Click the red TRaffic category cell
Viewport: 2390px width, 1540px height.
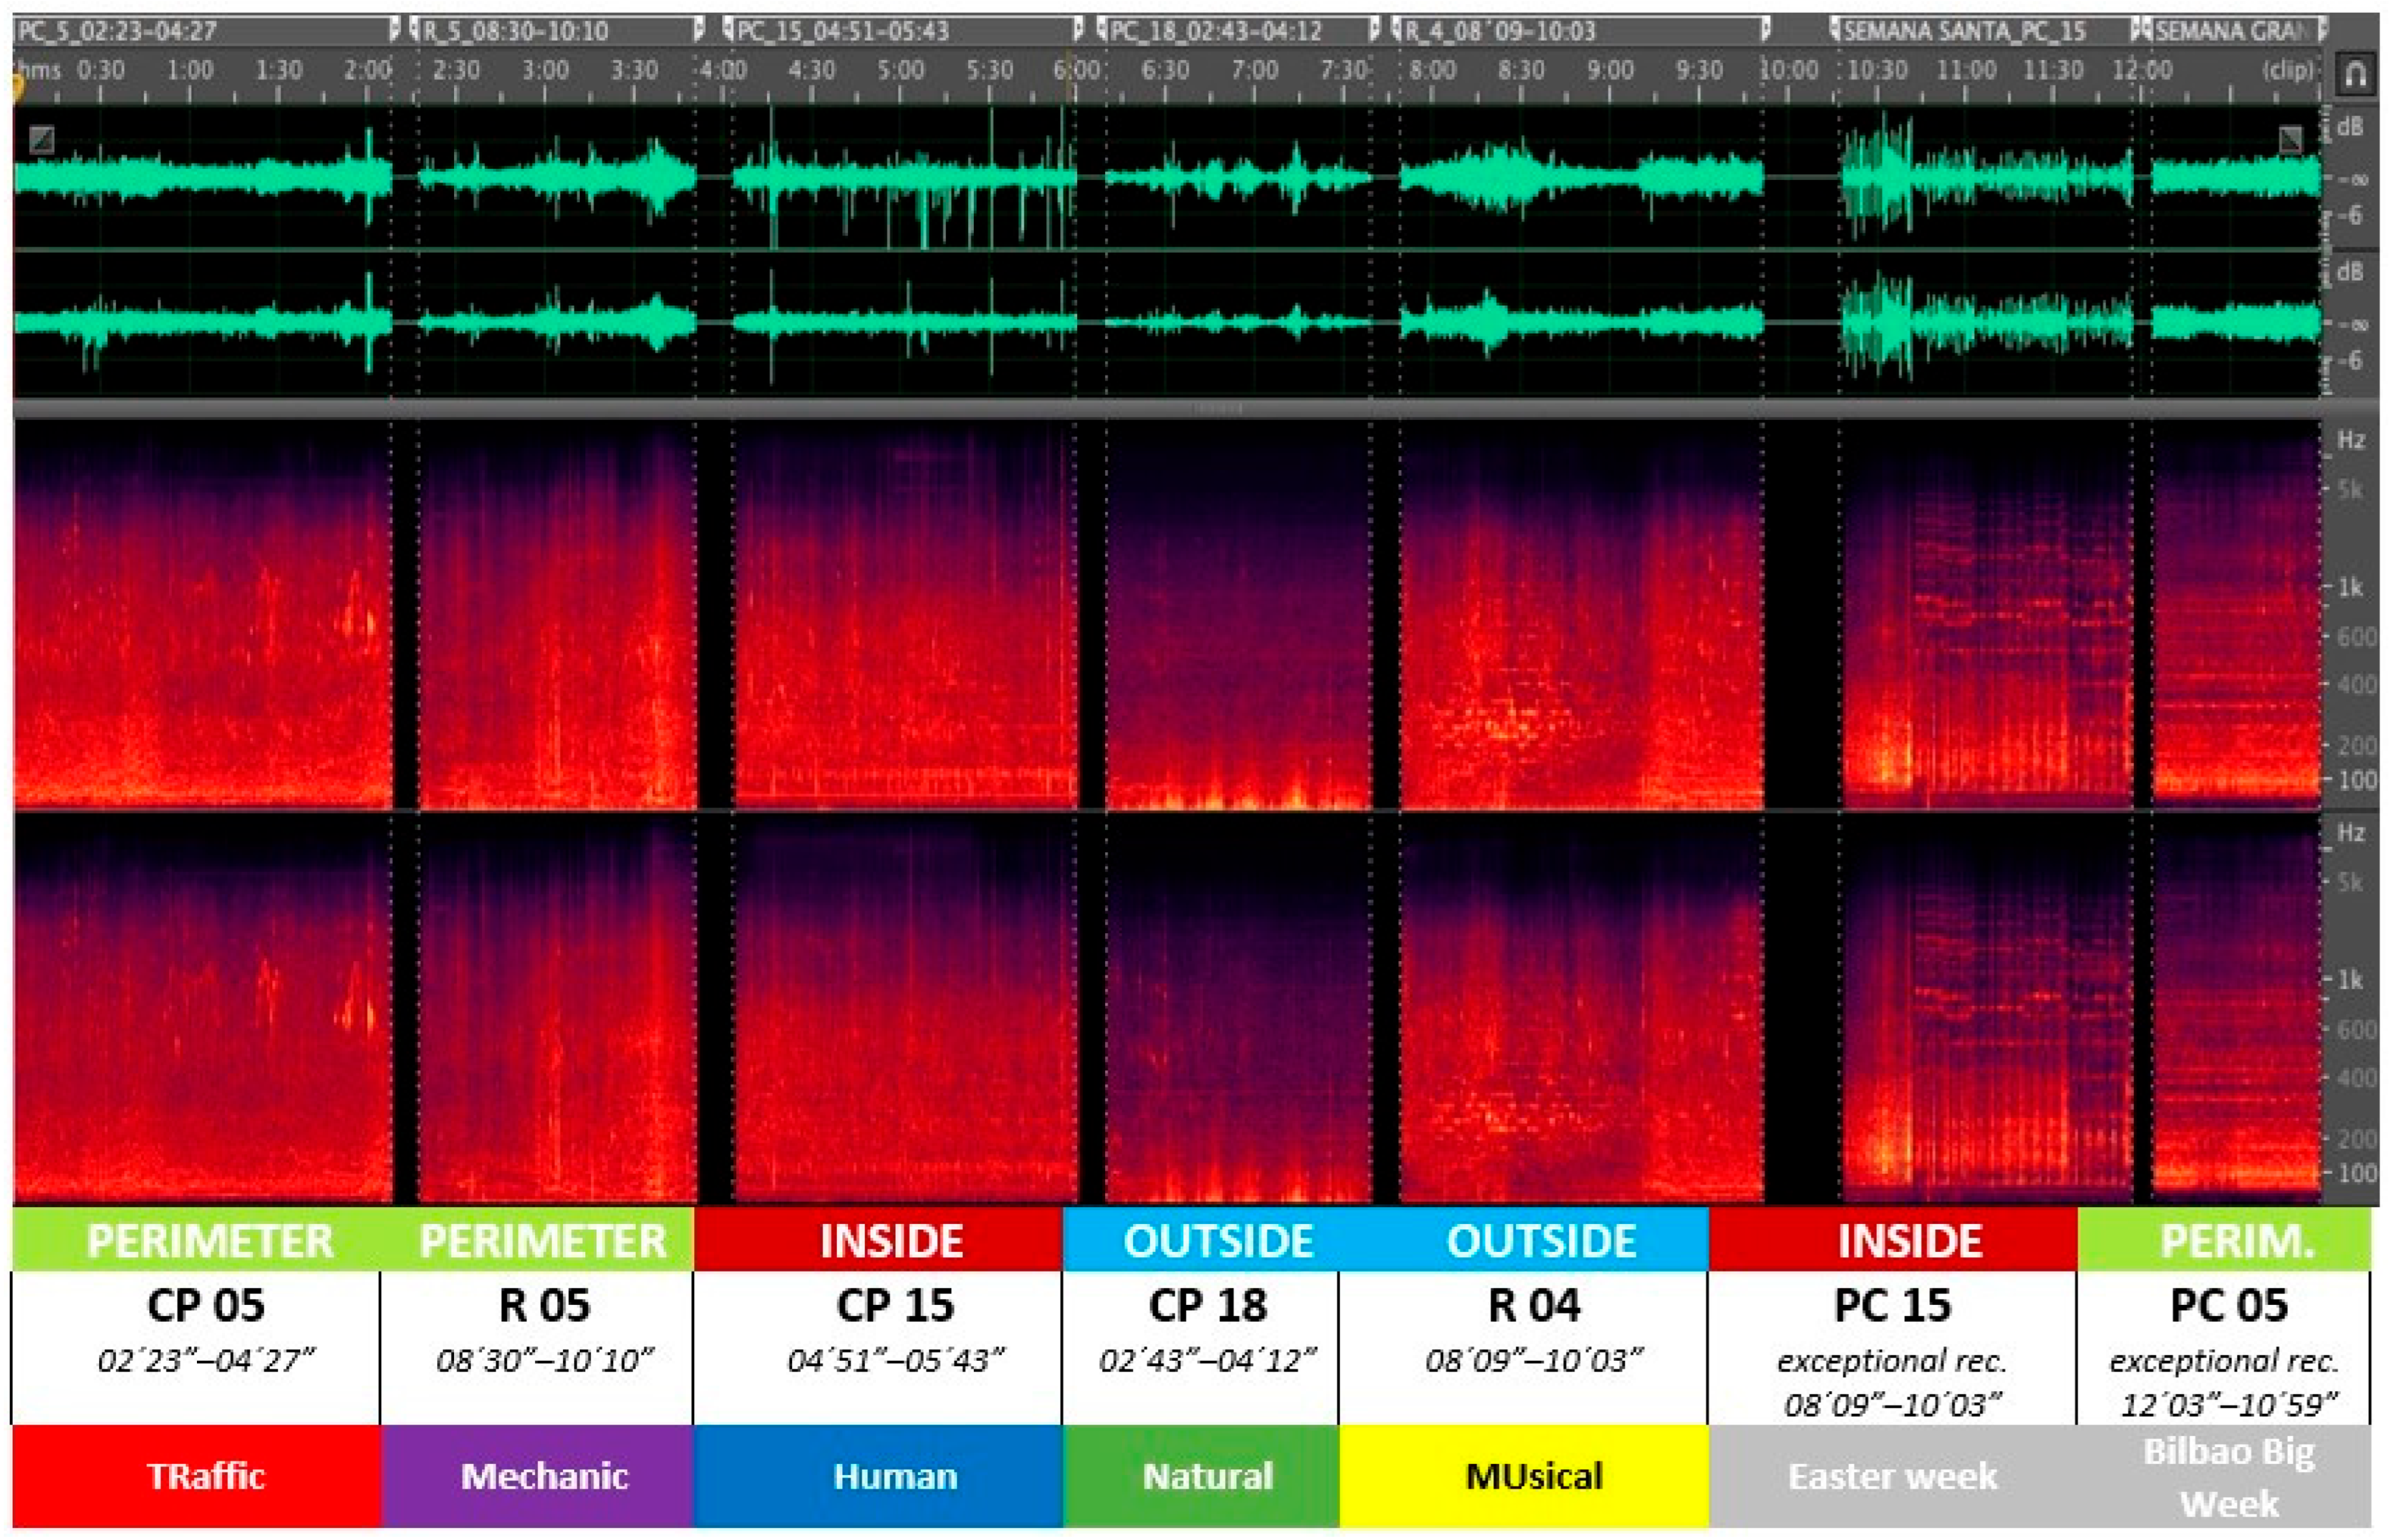(x=197, y=1476)
